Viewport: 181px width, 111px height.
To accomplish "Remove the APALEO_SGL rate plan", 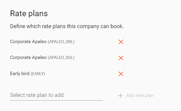I will tap(121, 58).
